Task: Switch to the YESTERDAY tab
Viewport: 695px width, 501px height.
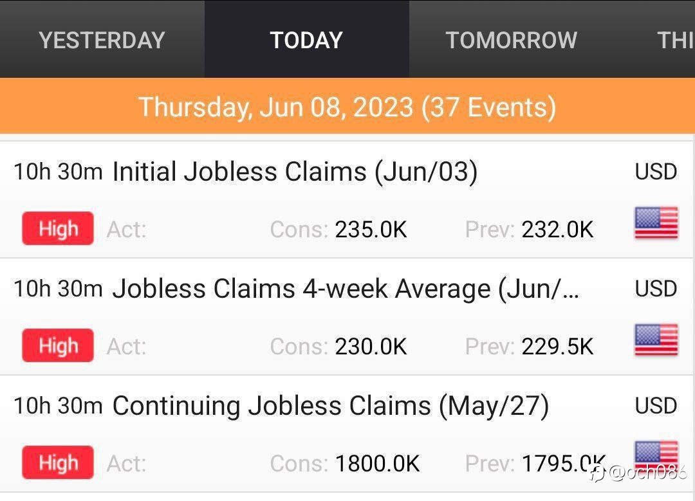Action: click(102, 40)
